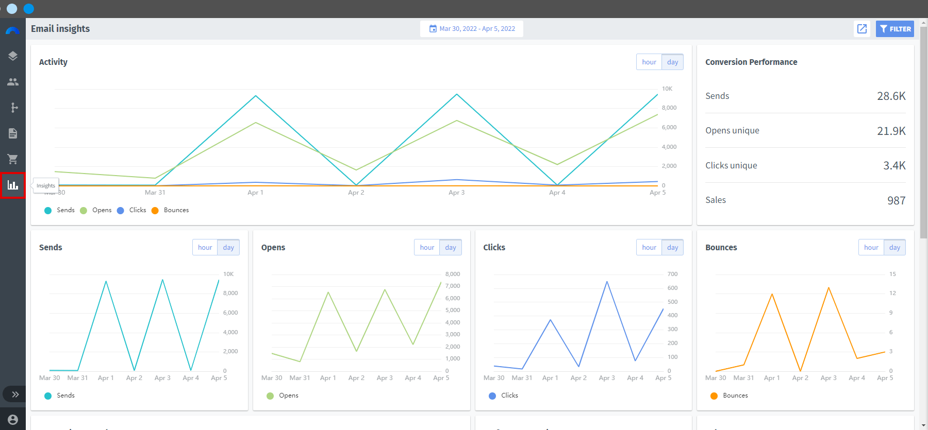This screenshot has height=430, width=928.
Task: Open the contacts people icon in sidebar
Action: pos(13,82)
